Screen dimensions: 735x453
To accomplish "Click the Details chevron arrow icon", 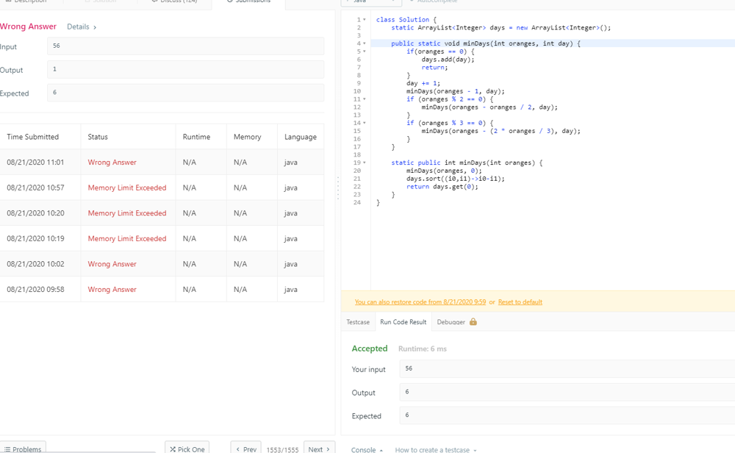I will 95,27.
